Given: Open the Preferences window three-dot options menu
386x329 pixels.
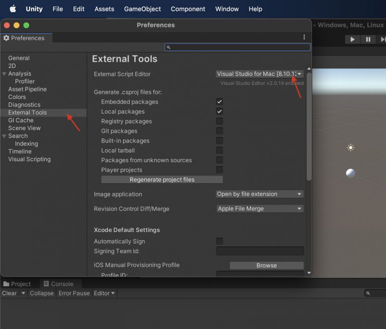Looking at the screenshot, I should tap(304, 37).
